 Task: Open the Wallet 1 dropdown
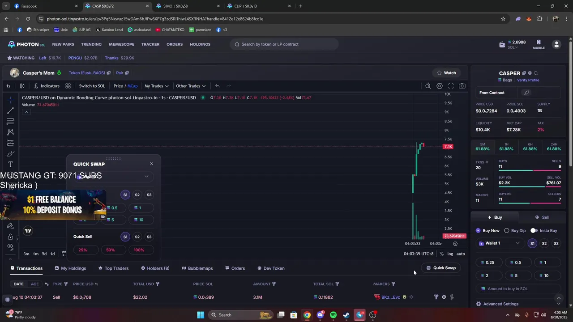pyautogui.click(x=500, y=243)
